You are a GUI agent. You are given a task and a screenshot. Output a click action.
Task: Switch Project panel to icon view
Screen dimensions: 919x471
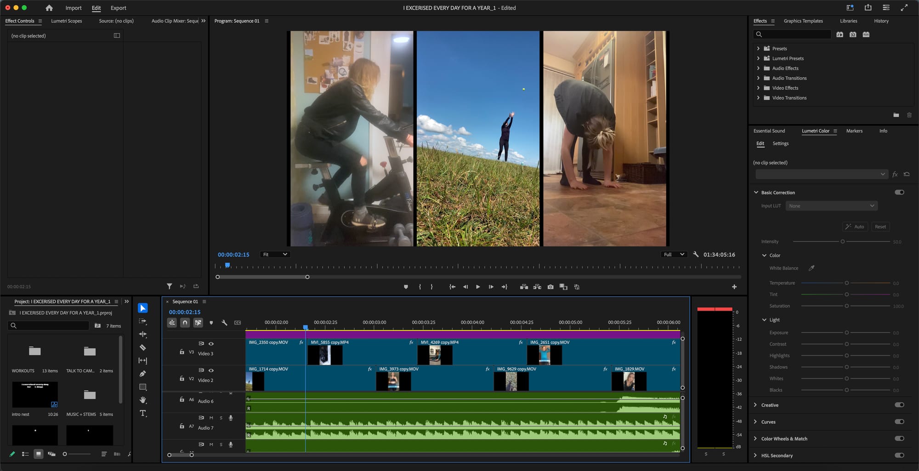coord(39,454)
